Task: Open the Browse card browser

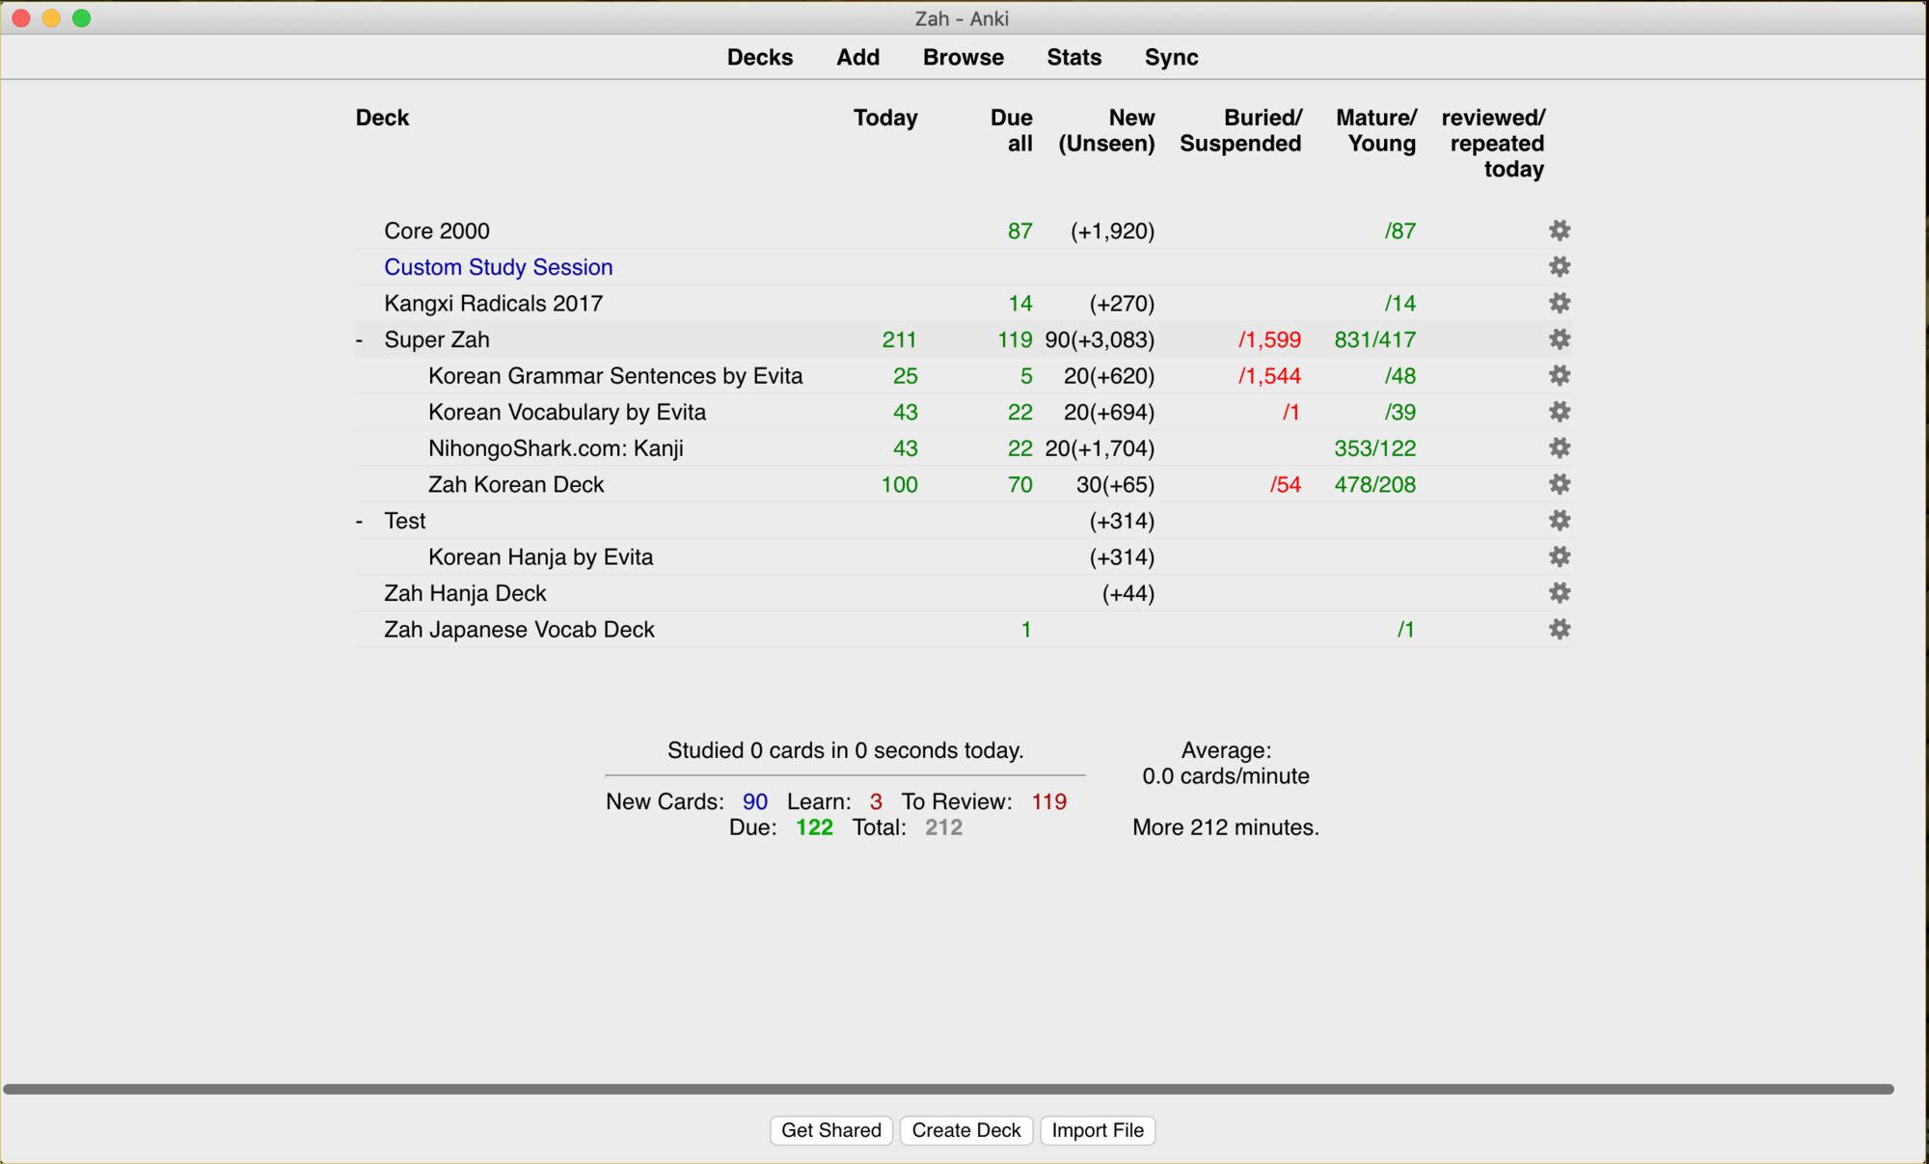Action: 963,57
